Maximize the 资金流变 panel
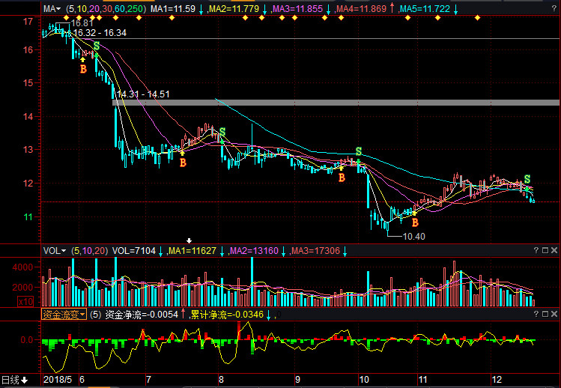561x388 pixels. pos(545,314)
